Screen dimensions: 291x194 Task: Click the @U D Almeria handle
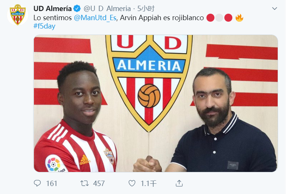point(107,8)
